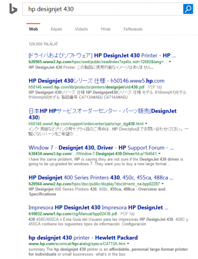Click URL text 'h20564.www2.hp.com/hpsc/doc/public/display'

click(94, 184)
